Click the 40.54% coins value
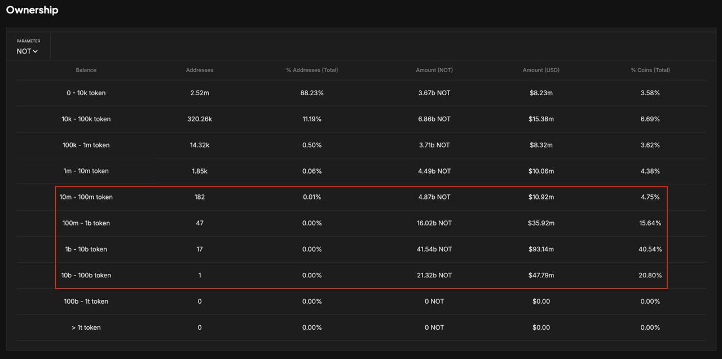Screen dimensions: 722x359 [650, 249]
